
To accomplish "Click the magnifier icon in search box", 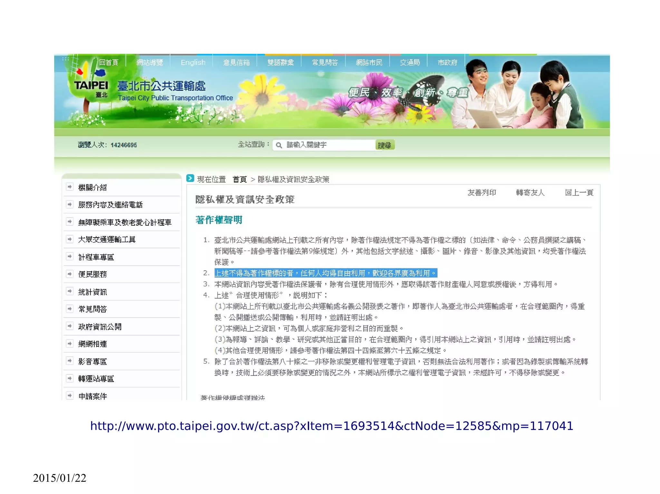I will pos(279,145).
